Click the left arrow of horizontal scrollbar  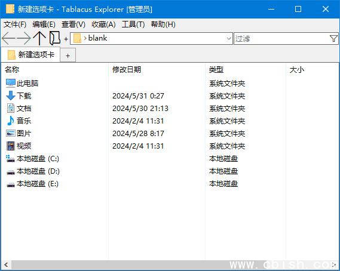point(6,264)
